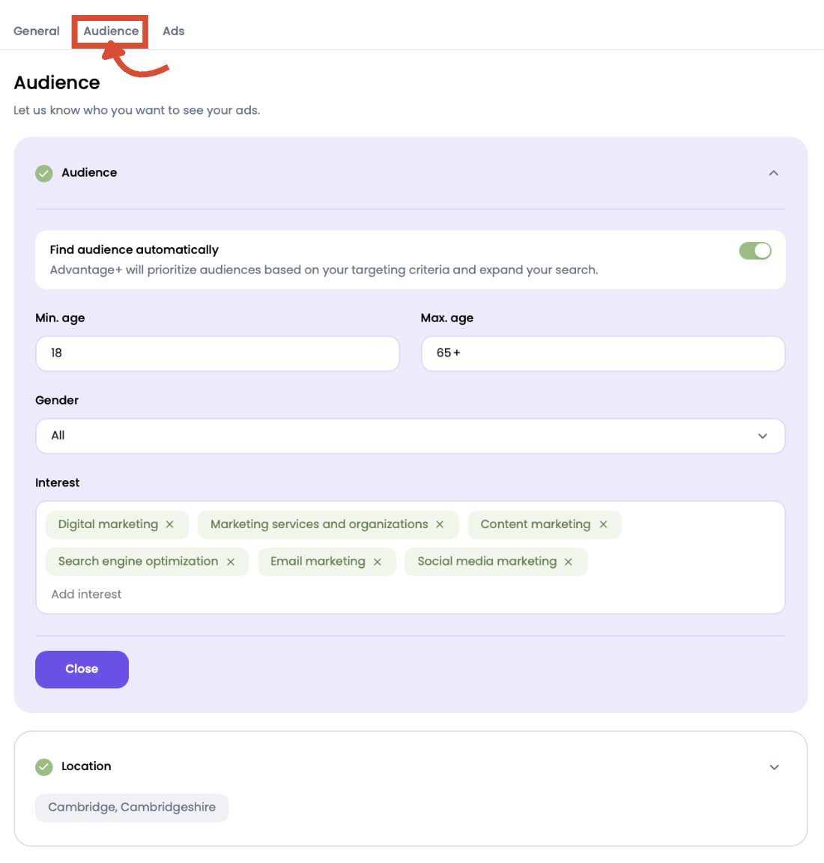Remove the Email marketing interest tag
This screenshot has width=824, height=863.
tap(378, 561)
